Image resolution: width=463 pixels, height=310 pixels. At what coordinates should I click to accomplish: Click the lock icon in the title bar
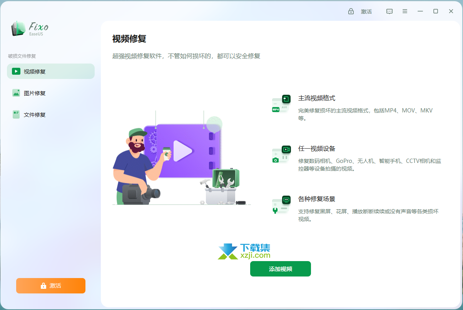point(351,12)
